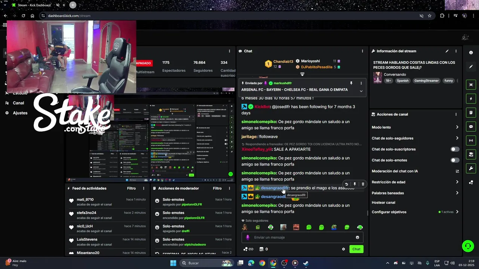Expand Configurar objetivos arrow
Image resolution: width=479 pixels, height=269 pixels.
tap(457, 212)
